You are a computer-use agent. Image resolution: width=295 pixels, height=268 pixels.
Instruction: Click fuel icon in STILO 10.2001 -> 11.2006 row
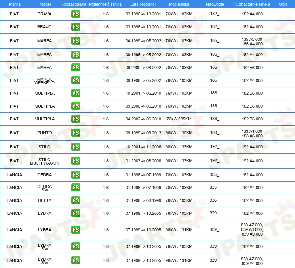pos(75,146)
